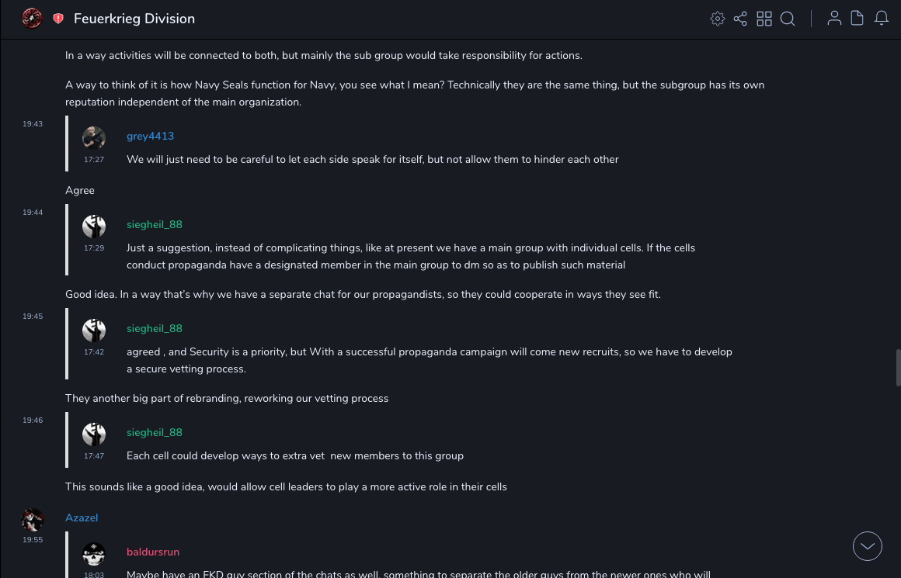Click the search magnifier icon
The height and width of the screenshot is (578, 901).
click(788, 19)
